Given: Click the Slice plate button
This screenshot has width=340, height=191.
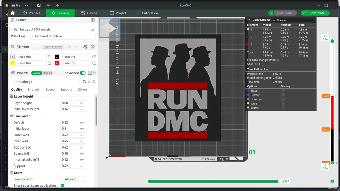Looking at the screenshot, I should (285, 13).
